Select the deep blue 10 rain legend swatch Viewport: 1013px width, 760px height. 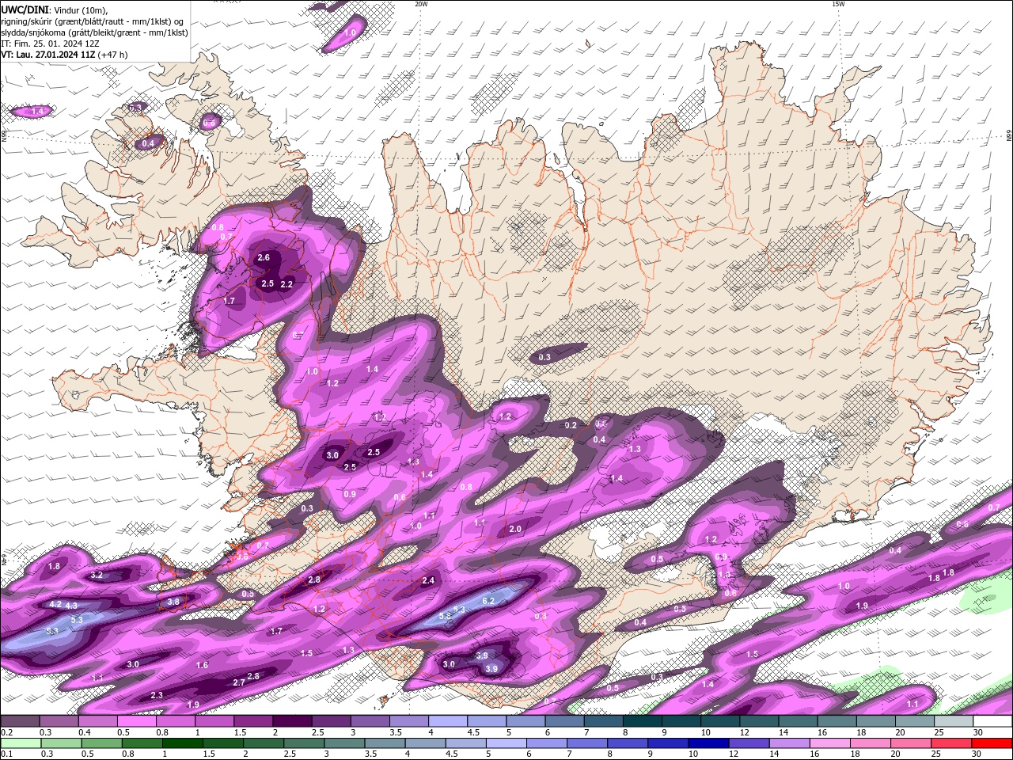707,743
